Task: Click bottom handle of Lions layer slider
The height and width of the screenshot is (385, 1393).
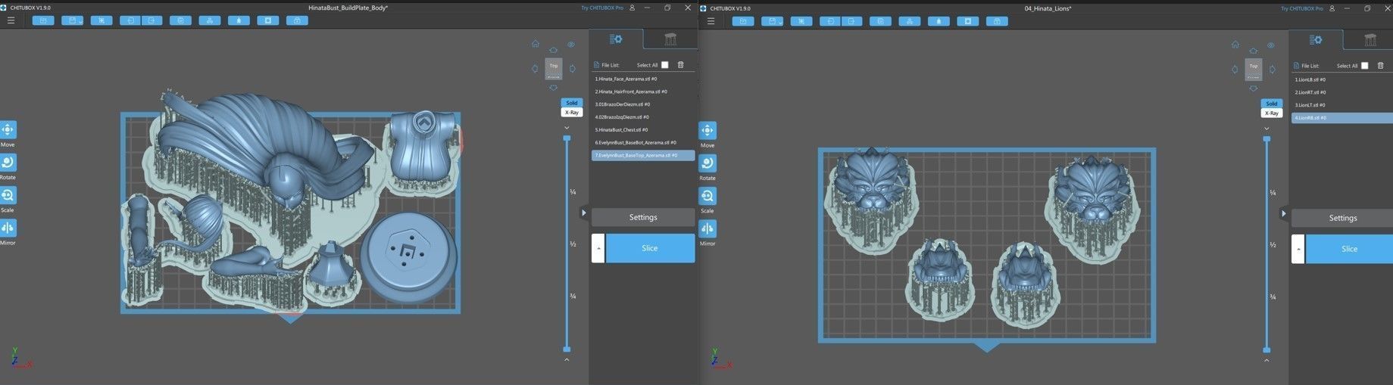Action: 1267,350
